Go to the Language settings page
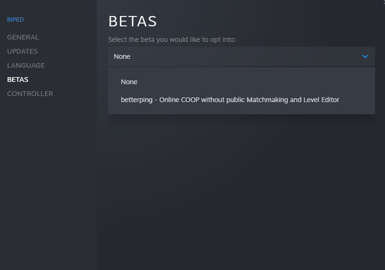This screenshot has height=270, width=385. pos(26,65)
